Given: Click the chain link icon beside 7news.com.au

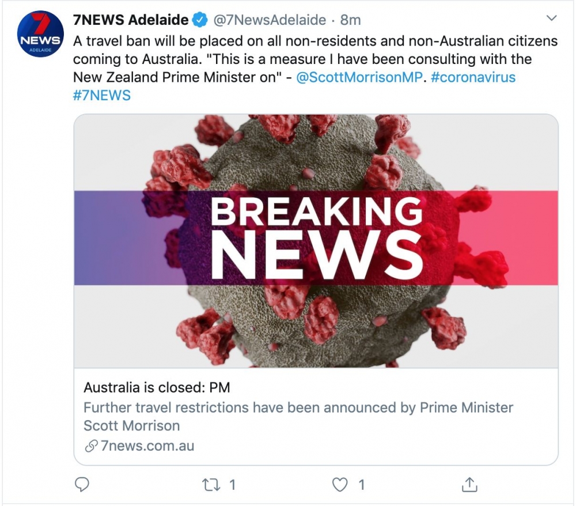Looking at the screenshot, I should click(90, 446).
